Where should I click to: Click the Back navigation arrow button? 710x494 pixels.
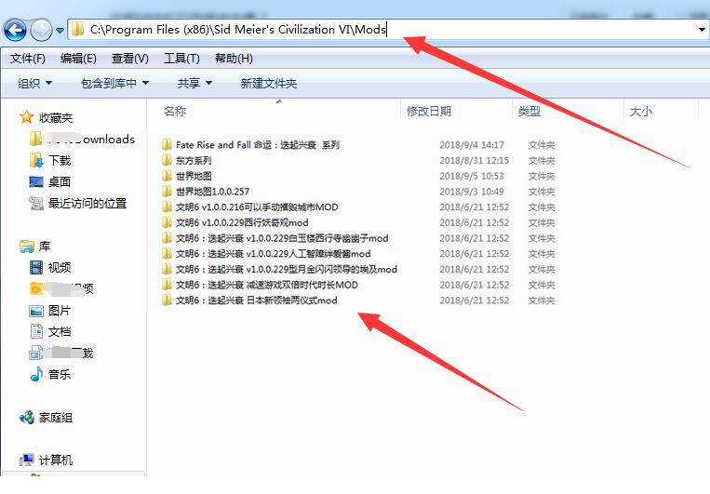coord(16,30)
